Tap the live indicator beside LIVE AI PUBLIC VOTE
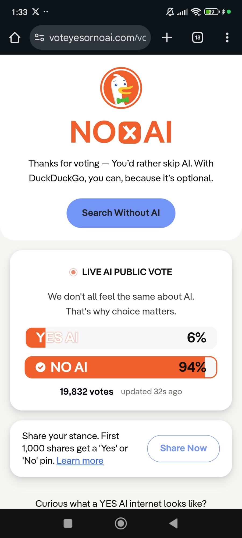 tap(73, 272)
